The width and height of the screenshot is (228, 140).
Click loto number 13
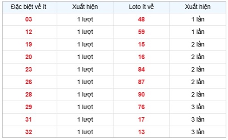tap(141, 132)
